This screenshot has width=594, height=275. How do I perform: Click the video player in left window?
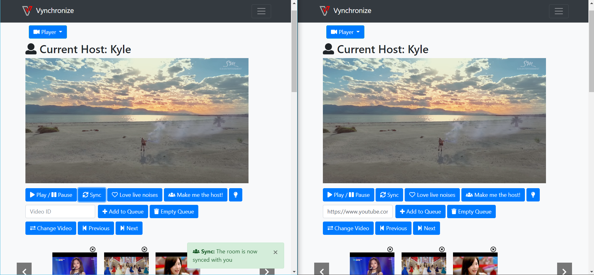[137, 121]
